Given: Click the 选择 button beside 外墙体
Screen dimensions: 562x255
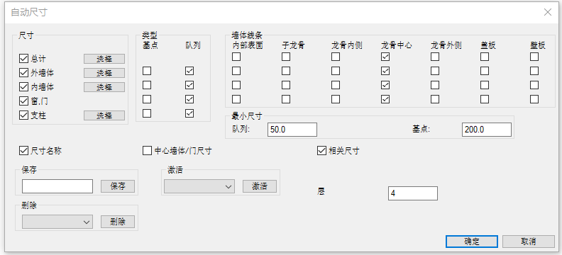Looking at the screenshot, I should [x=104, y=73].
